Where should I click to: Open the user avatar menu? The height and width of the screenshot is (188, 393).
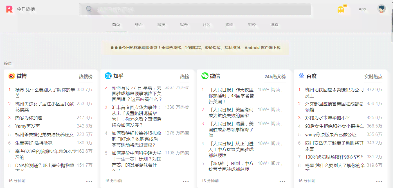(381, 9)
